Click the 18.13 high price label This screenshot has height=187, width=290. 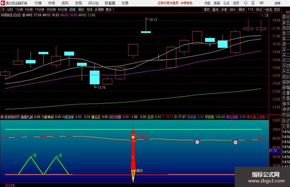(153, 20)
